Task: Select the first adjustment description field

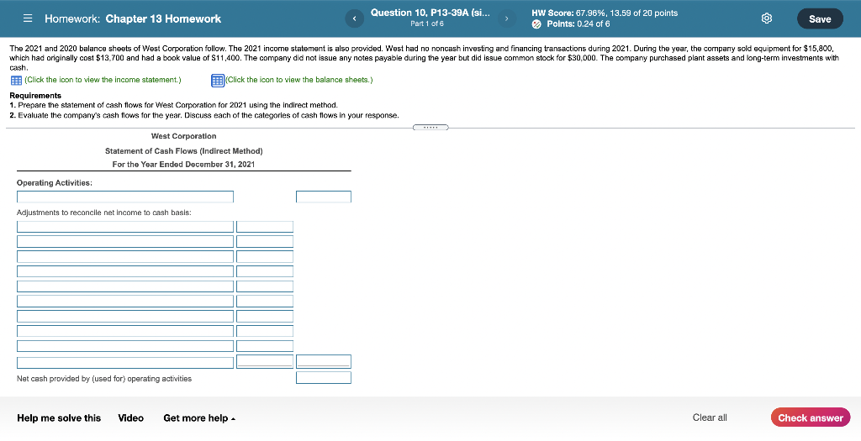Action: pyautogui.click(x=125, y=227)
